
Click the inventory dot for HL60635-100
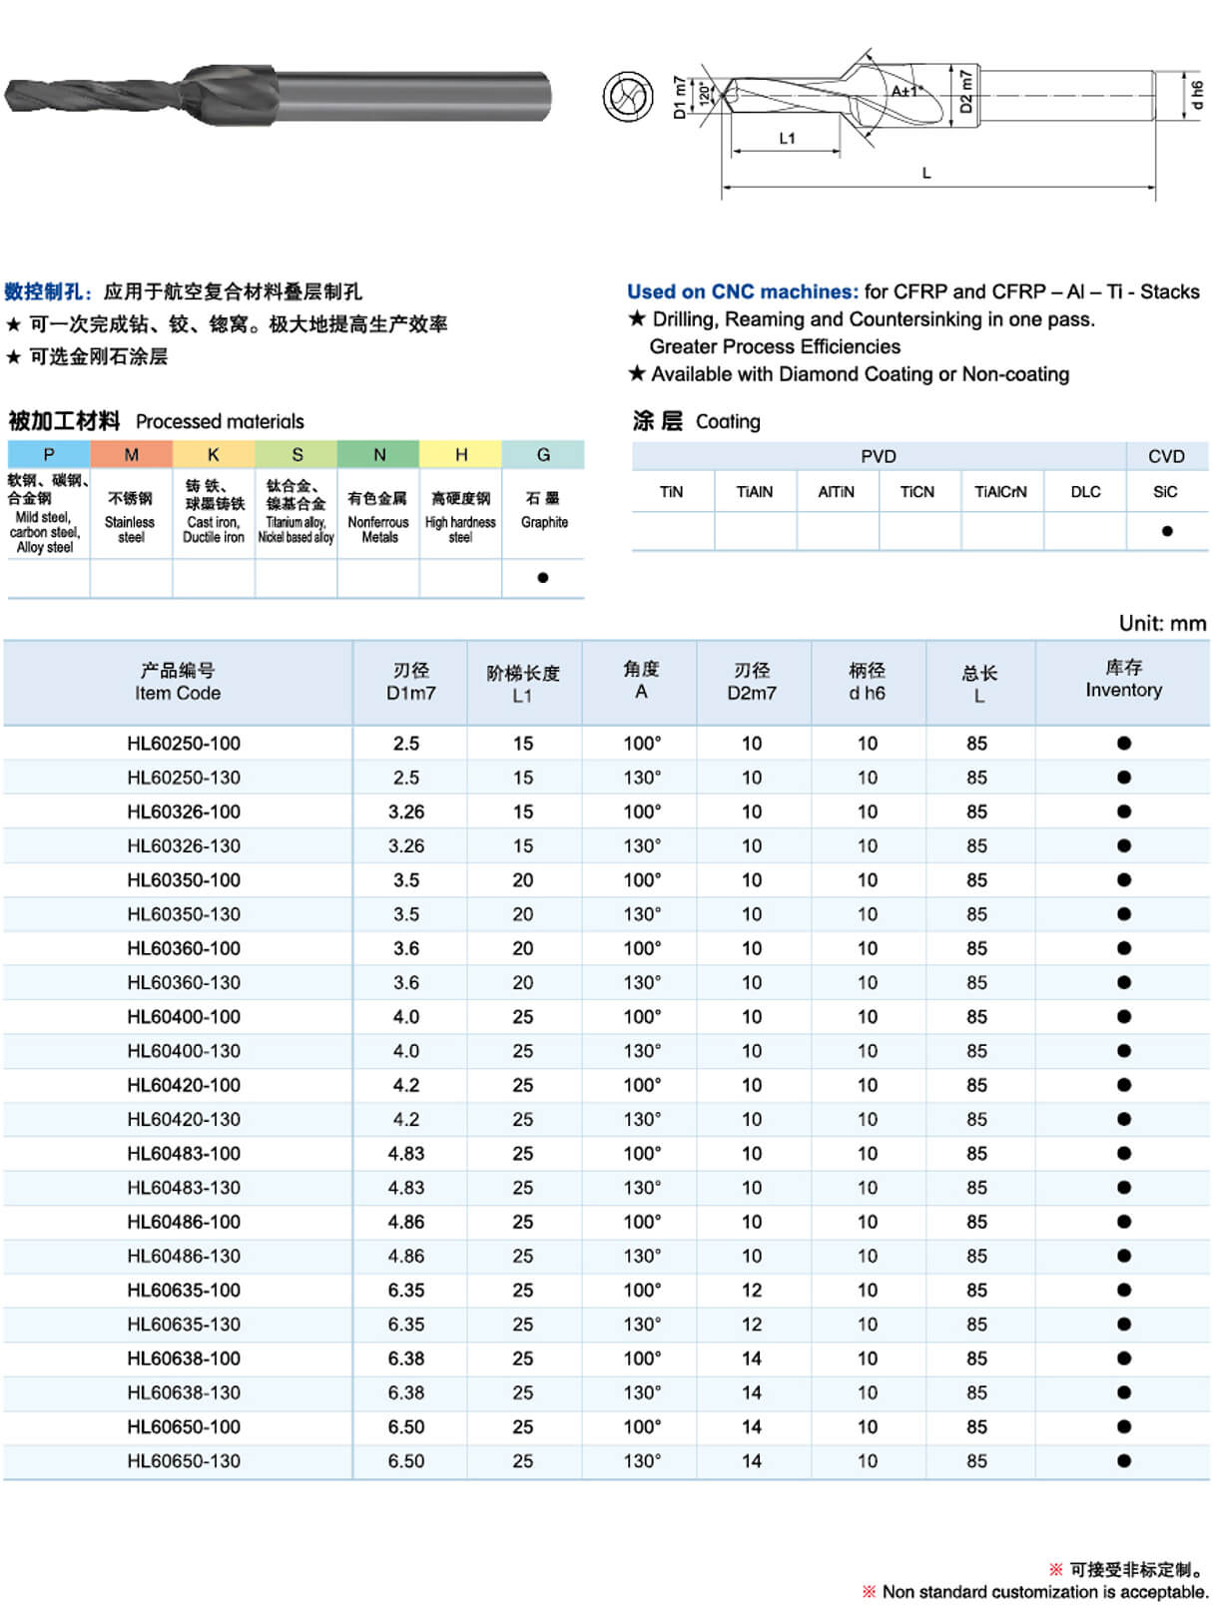click(1123, 1291)
